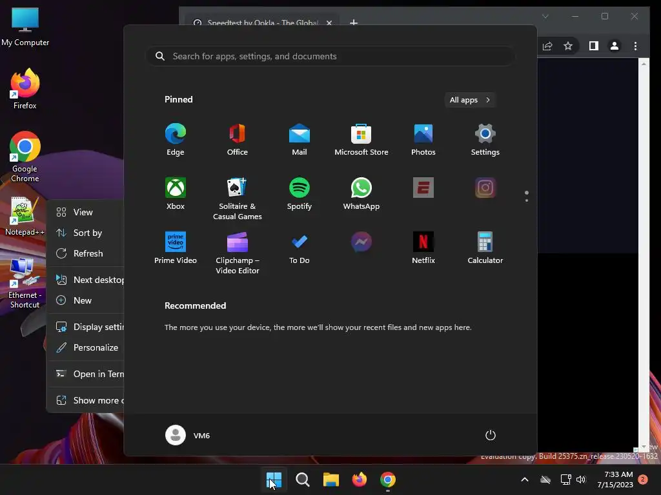Open Clipchamp Video Editor

point(238,253)
